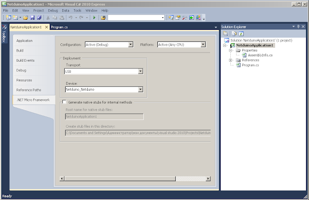Click the Extension Manager toolbar icon
Viewport: 309px width, 200px height.
point(198,18)
